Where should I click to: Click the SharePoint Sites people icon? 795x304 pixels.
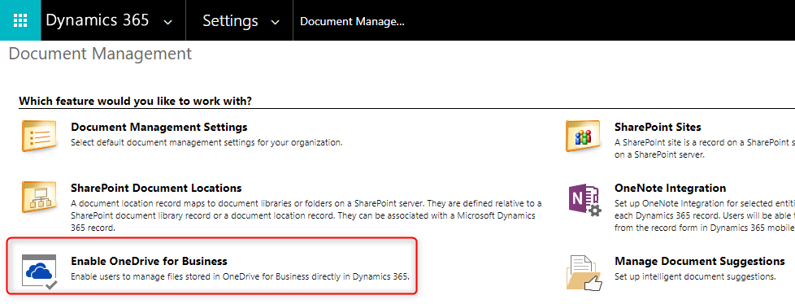click(x=583, y=136)
